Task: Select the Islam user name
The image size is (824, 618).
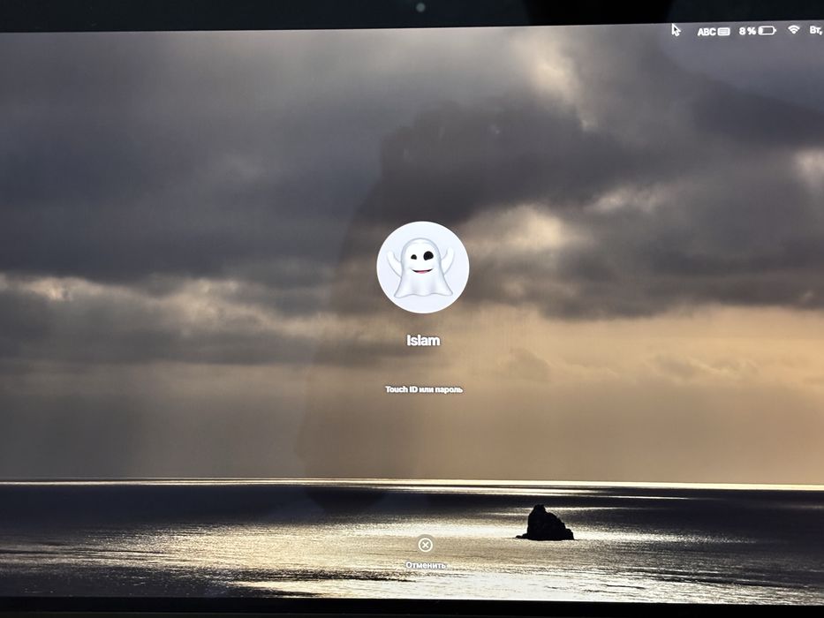Action: tap(423, 341)
